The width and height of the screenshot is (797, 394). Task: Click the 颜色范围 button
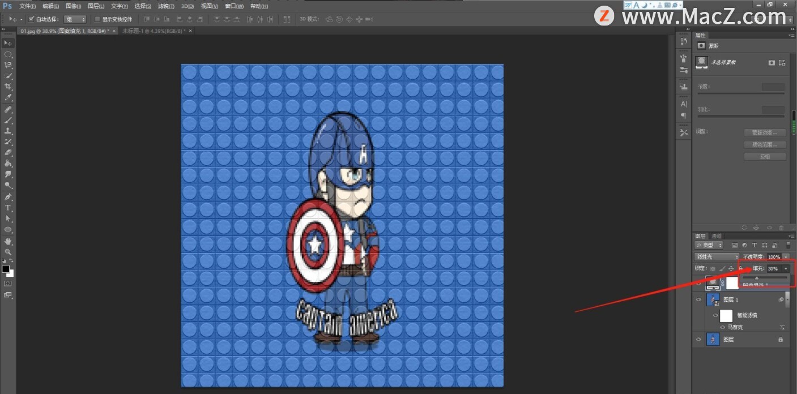tap(765, 144)
